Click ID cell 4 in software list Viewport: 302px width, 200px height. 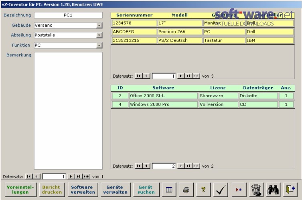click(120, 104)
